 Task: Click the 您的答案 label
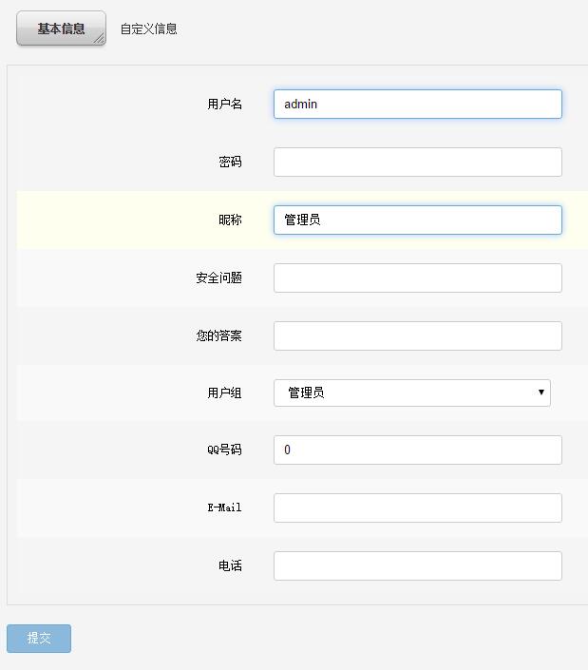(x=218, y=336)
